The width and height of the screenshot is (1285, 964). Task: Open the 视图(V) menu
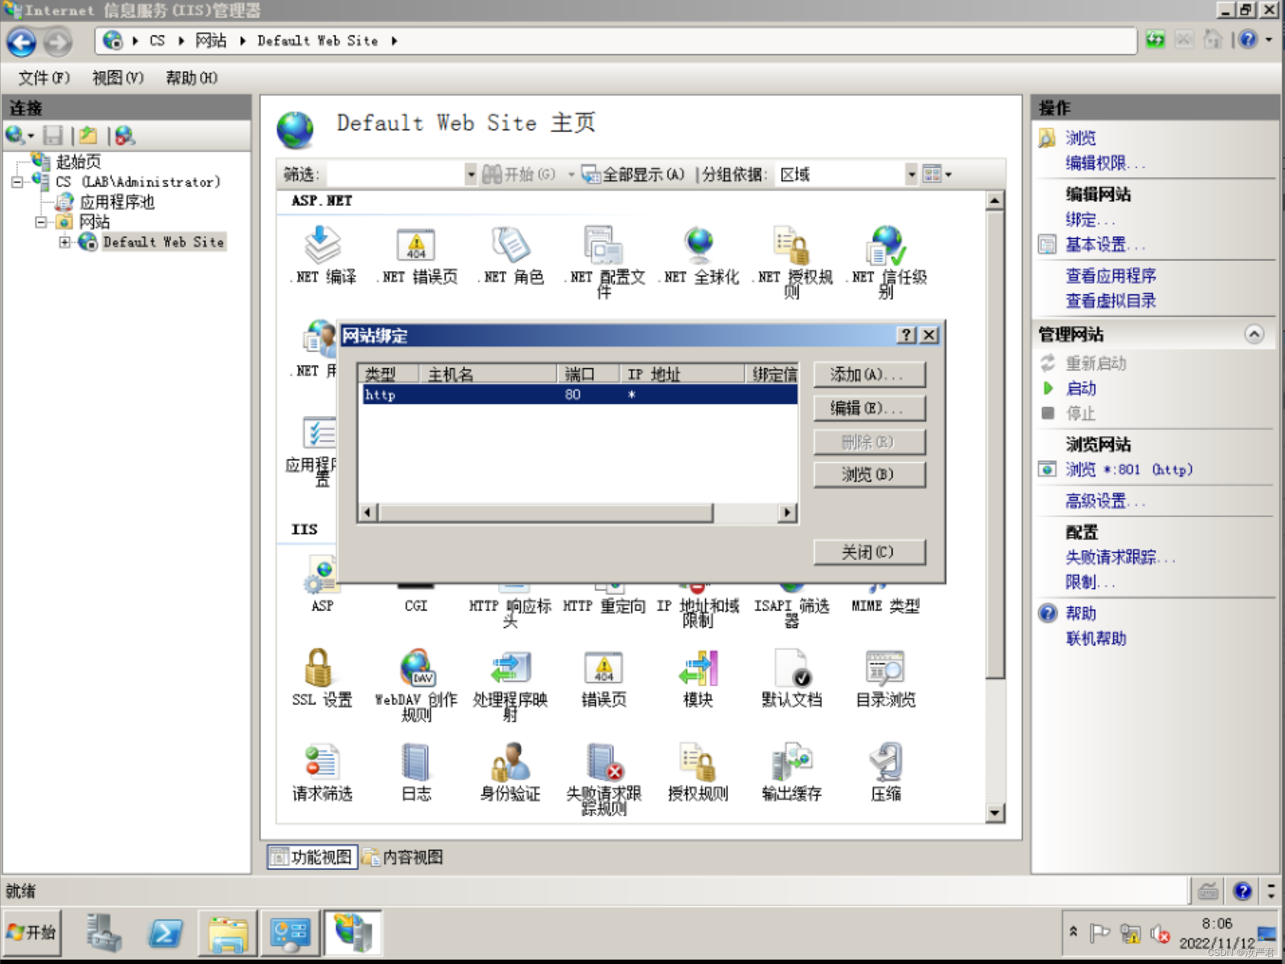[117, 78]
